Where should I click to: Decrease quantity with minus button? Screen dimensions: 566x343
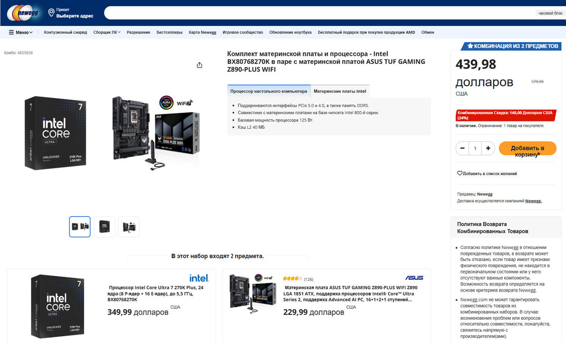[462, 148]
